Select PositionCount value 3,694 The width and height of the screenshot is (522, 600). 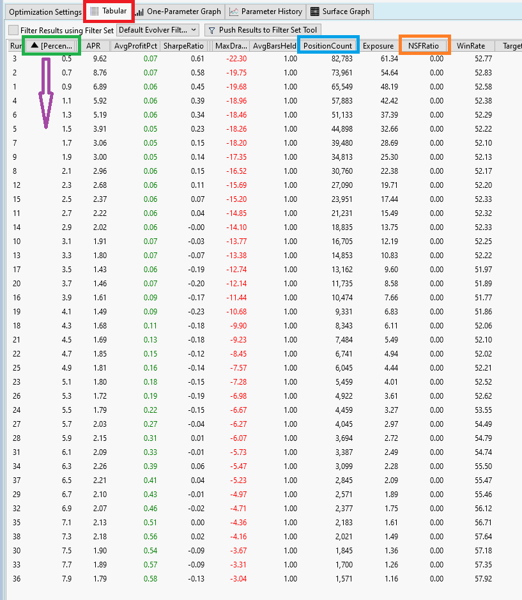(x=344, y=438)
